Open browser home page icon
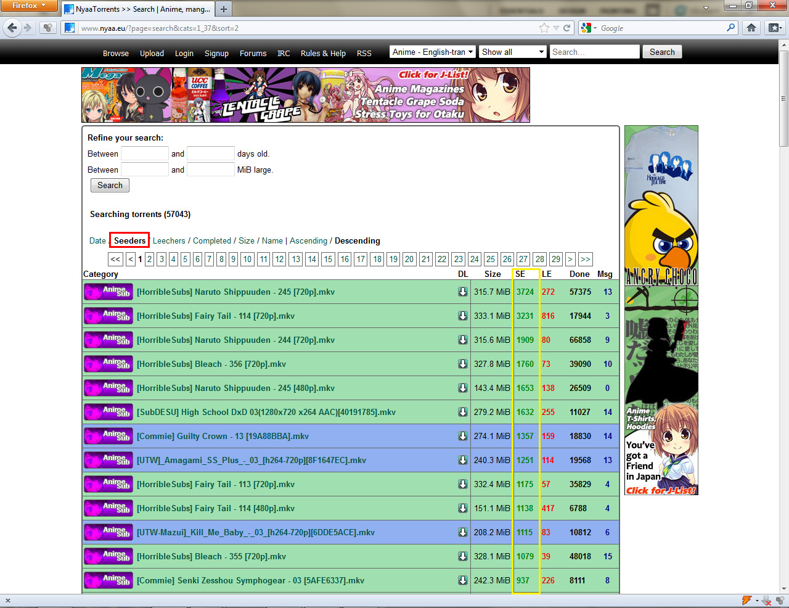The image size is (789, 608). point(751,28)
